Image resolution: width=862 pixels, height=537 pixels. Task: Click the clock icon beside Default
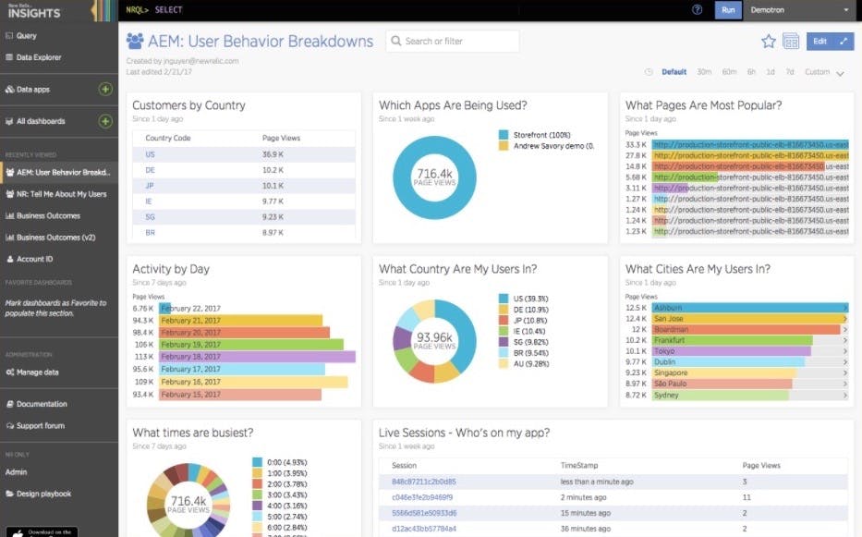pos(649,72)
